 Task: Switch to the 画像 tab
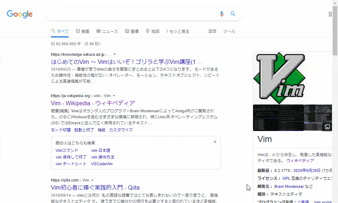click(132, 31)
